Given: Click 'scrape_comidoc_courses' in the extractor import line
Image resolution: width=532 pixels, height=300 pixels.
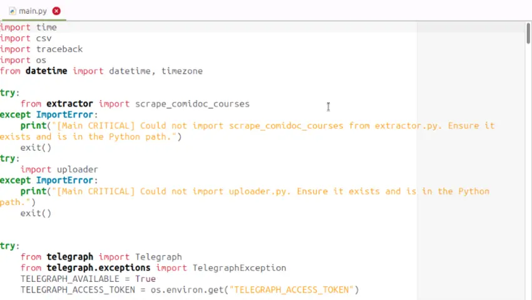Looking at the screenshot, I should [192, 104].
